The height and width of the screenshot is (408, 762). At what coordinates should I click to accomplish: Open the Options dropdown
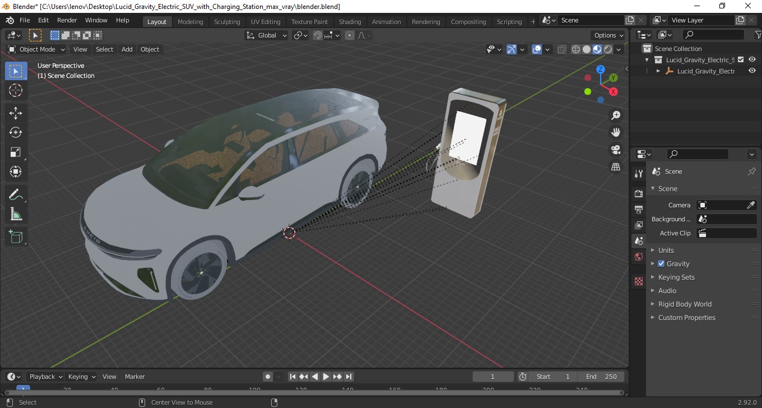point(608,35)
